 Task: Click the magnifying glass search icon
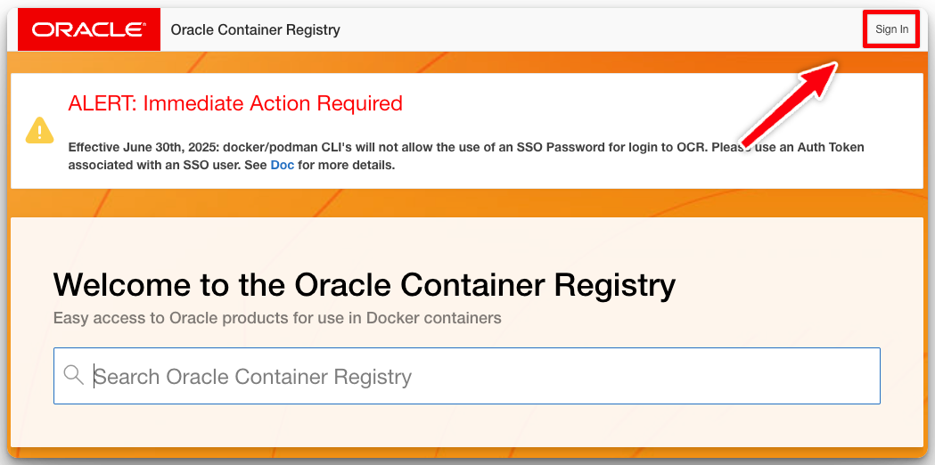coord(74,376)
